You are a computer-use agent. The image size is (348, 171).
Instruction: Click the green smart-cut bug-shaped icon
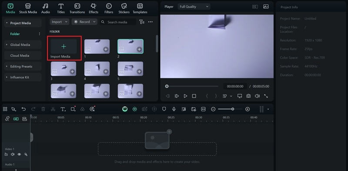(x=135, y=109)
